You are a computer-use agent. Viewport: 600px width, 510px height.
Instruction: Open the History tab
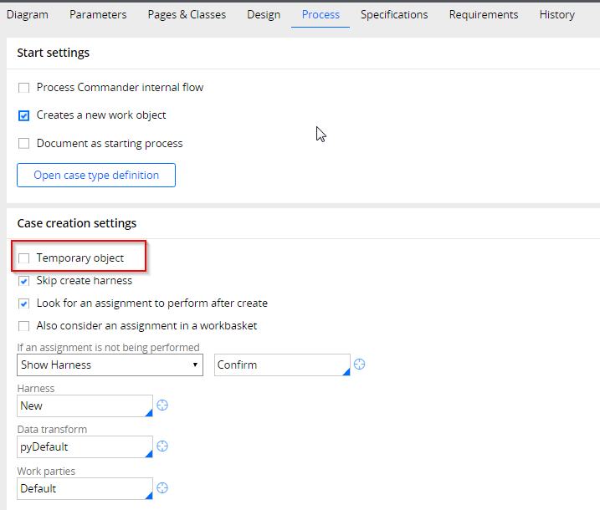pos(557,14)
